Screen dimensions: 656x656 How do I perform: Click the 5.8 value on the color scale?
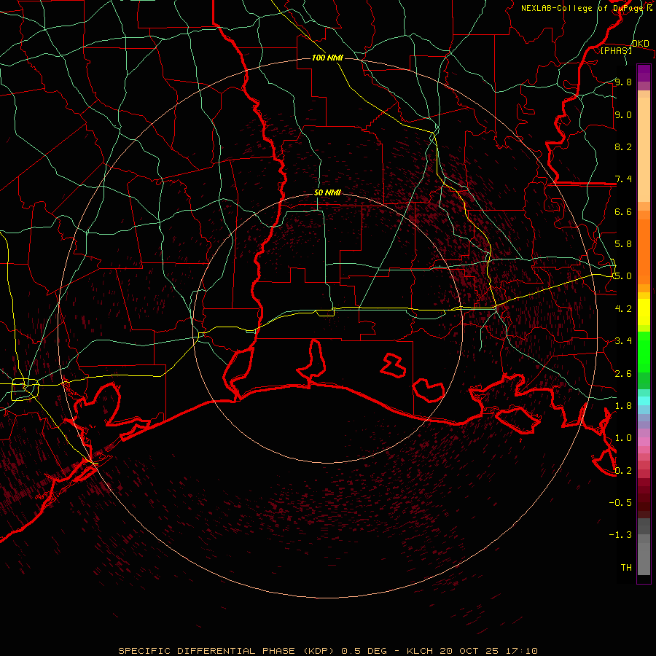coord(623,244)
